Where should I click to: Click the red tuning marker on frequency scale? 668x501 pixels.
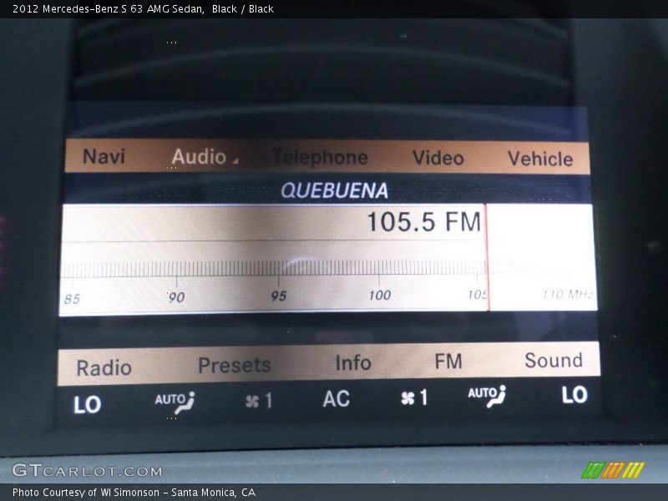coord(487,257)
